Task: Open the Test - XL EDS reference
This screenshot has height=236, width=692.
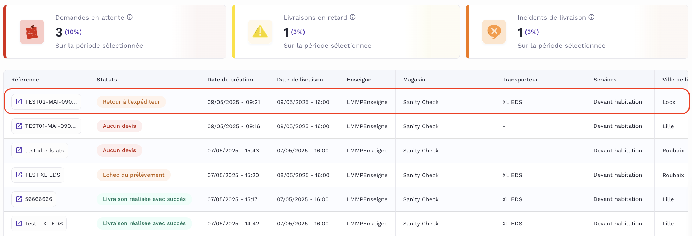Action: tap(39, 224)
